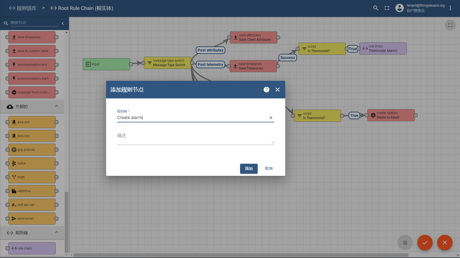Click the node library vertical scrollbar

[66, 222]
